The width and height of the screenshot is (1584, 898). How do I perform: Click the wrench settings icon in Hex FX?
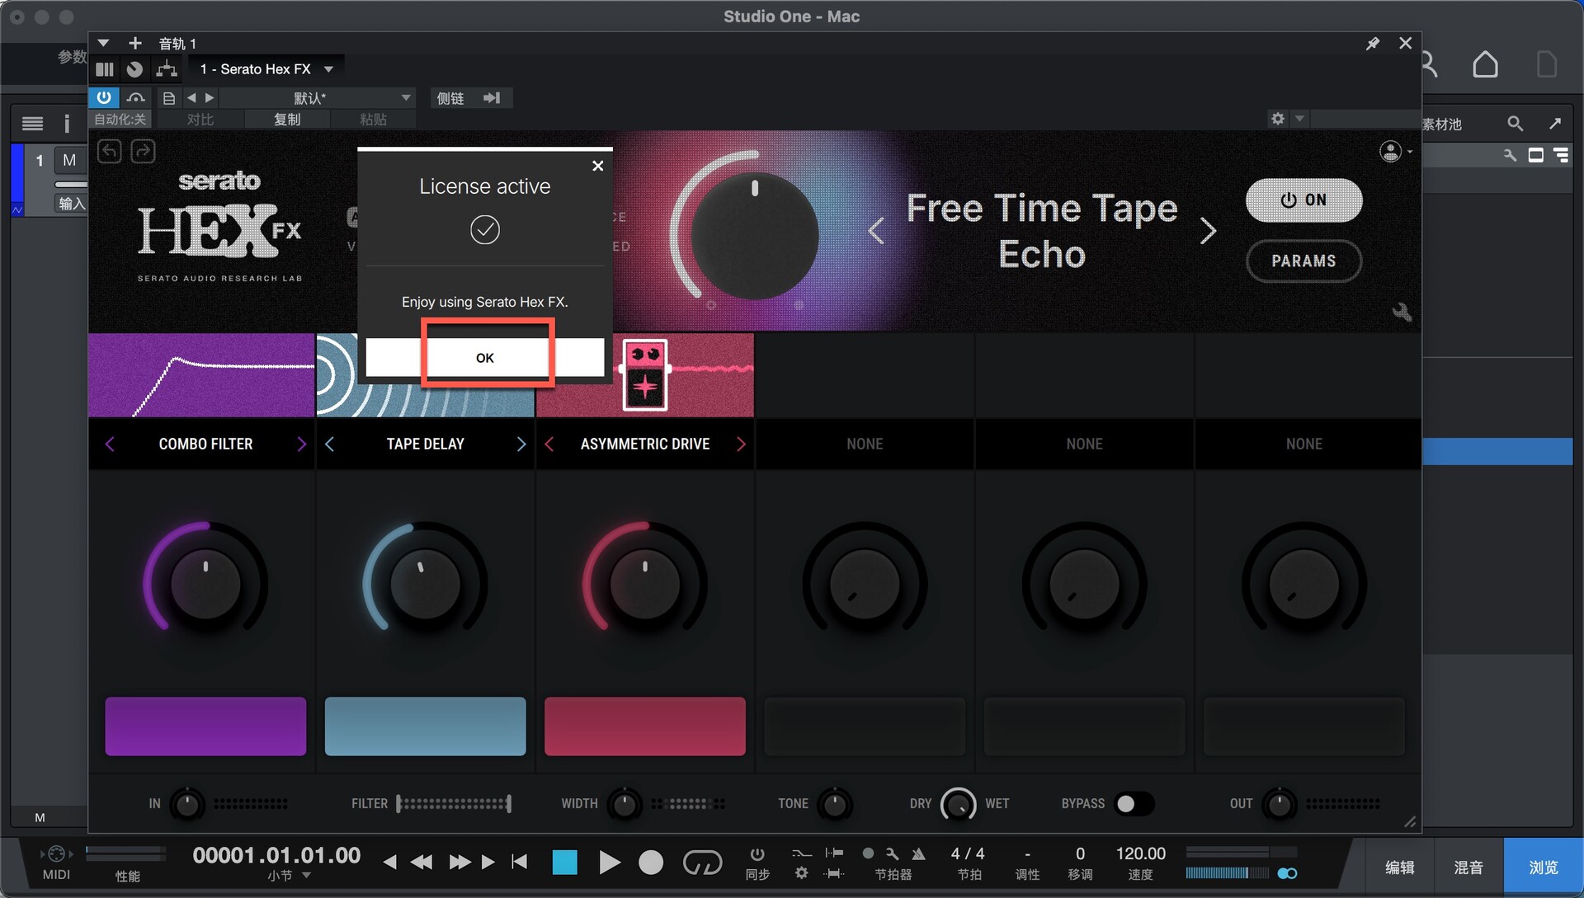[x=1402, y=312]
